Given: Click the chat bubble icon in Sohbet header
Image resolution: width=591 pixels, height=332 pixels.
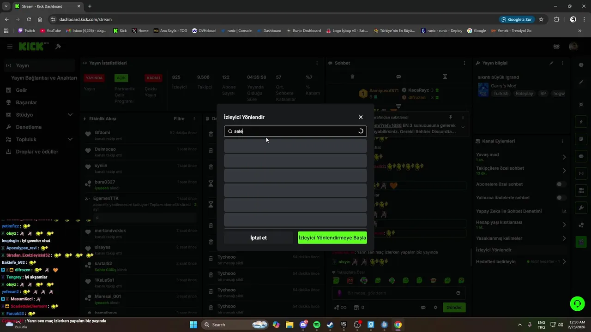Looking at the screenshot, I should (398, 77).
